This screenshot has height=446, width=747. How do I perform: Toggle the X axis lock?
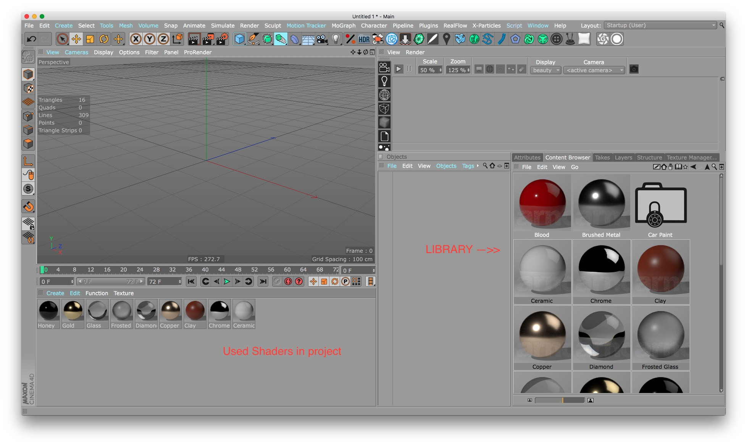[136, 39]
